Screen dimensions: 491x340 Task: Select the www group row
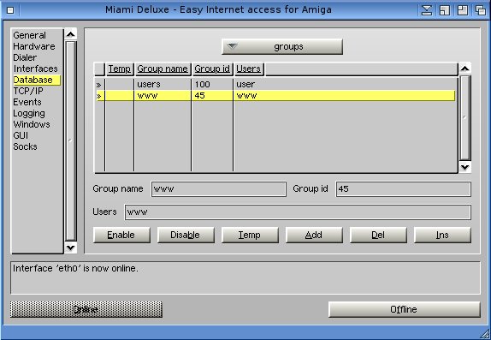click(x=275, y=96)
